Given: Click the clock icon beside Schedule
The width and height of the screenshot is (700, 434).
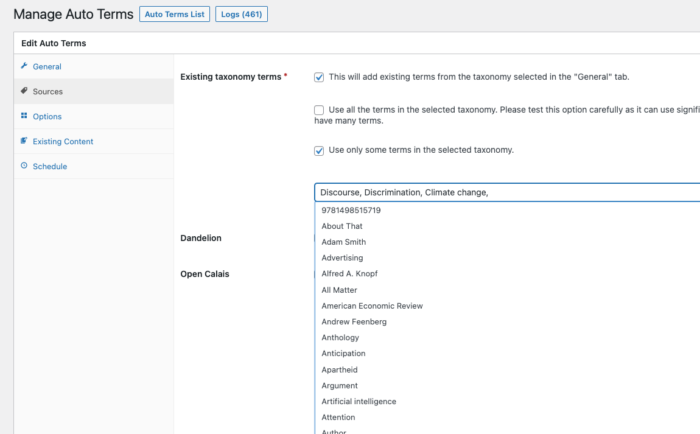Looking at the screenshot, I should pyautogui.click(x=24, y=166).
